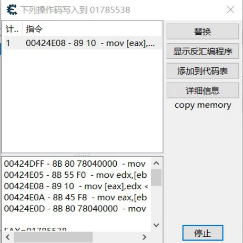Viewport: 243px width, 243px height.
Task: Click the 停止 (Stop) button
Action: [203, 233]
